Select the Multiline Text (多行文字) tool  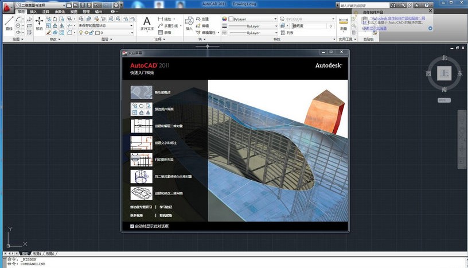click(x=147, y=23)
